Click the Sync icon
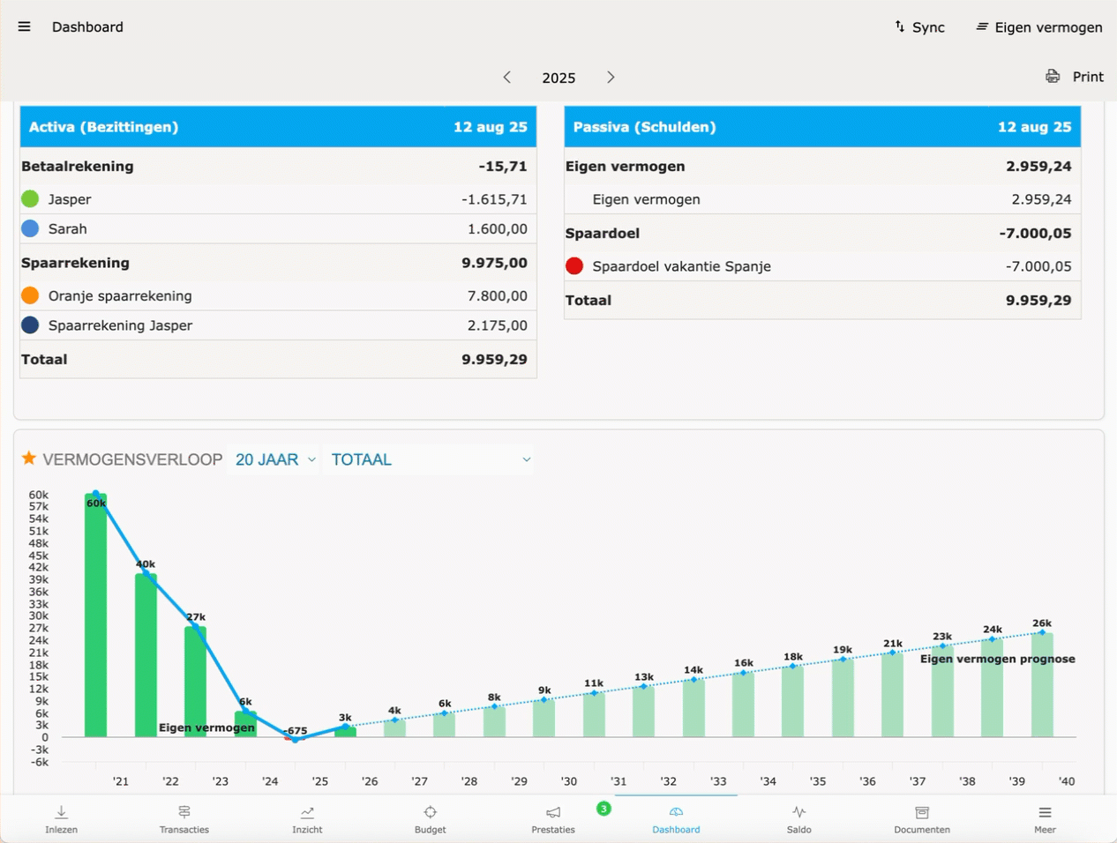Viewport: 1117px width, 843px height. point(900,26)
